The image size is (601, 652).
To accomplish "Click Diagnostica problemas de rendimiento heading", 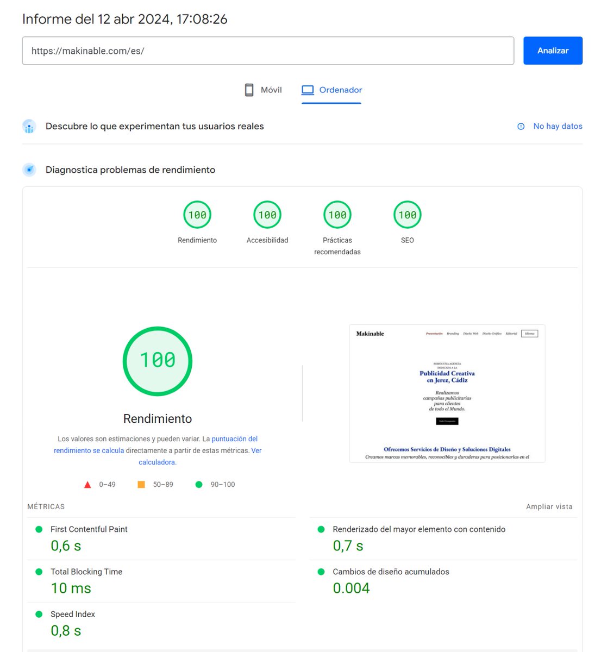I will pyautogui.click(x=130, y=170).
